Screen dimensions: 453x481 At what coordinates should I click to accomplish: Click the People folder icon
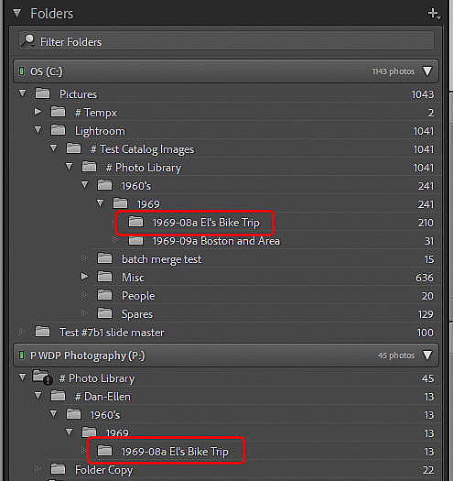pyautogui.click(x=105, y=295)
